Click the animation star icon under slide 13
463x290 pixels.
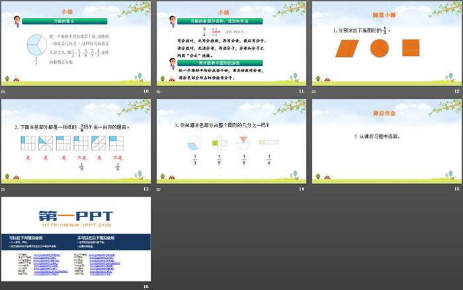[4, 188]
